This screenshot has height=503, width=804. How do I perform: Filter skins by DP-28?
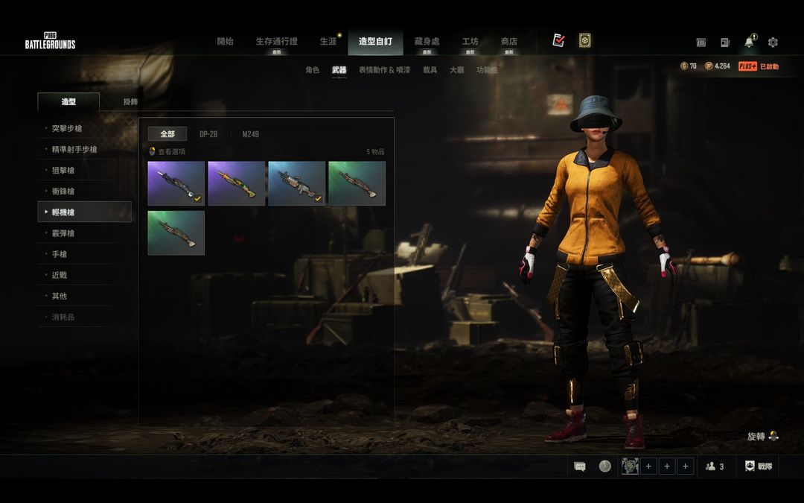[208, 134]
